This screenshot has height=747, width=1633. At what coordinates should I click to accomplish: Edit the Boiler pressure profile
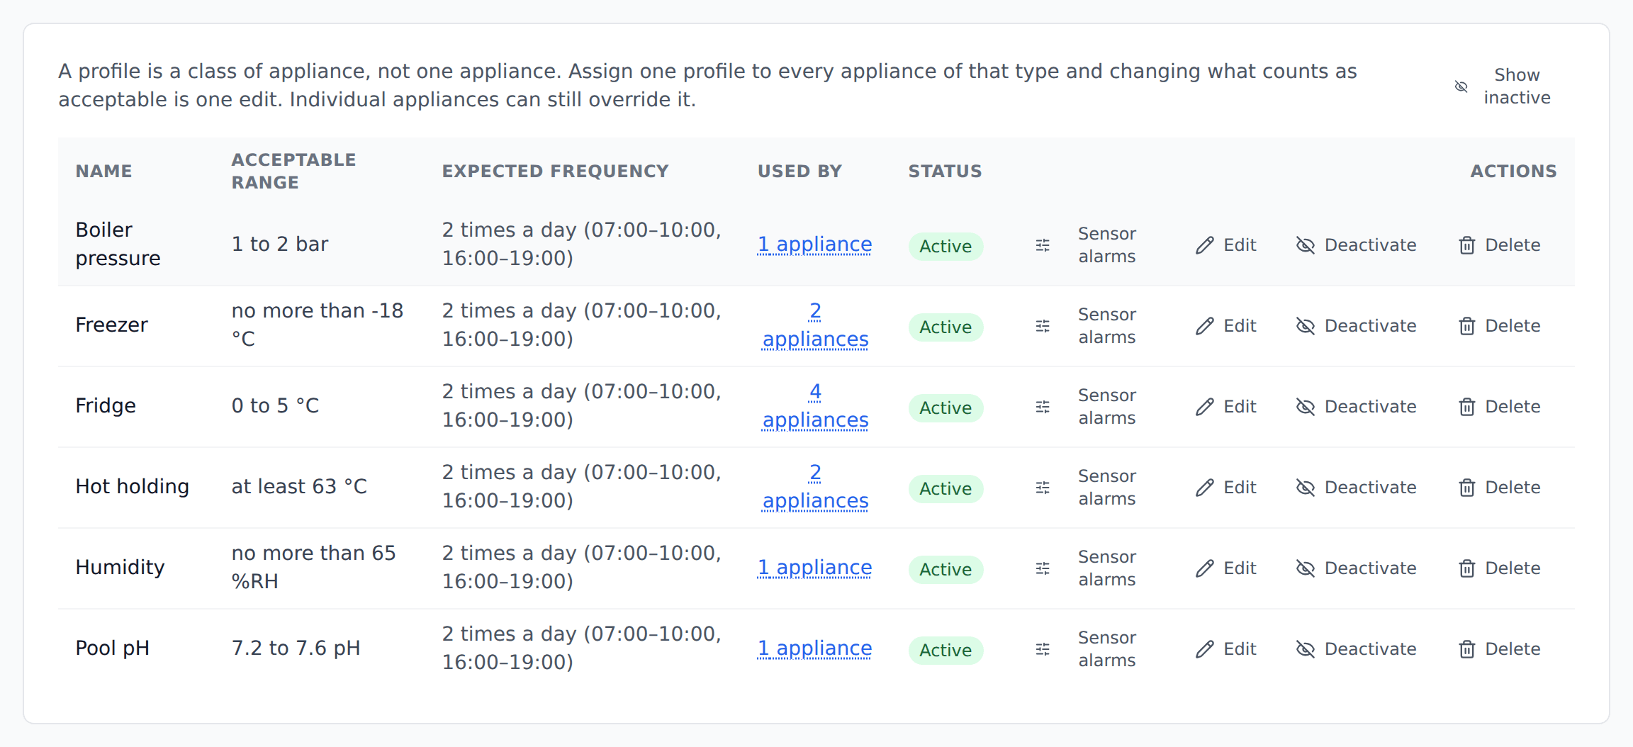pos(1226,245)
